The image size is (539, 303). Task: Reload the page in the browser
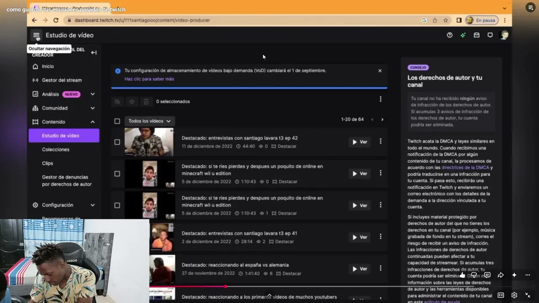56,20
